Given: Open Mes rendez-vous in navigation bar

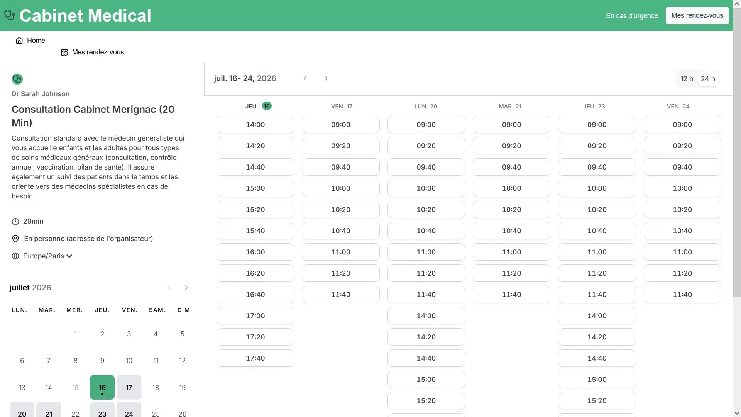Looking at the screenshot, I should point(93,52).
